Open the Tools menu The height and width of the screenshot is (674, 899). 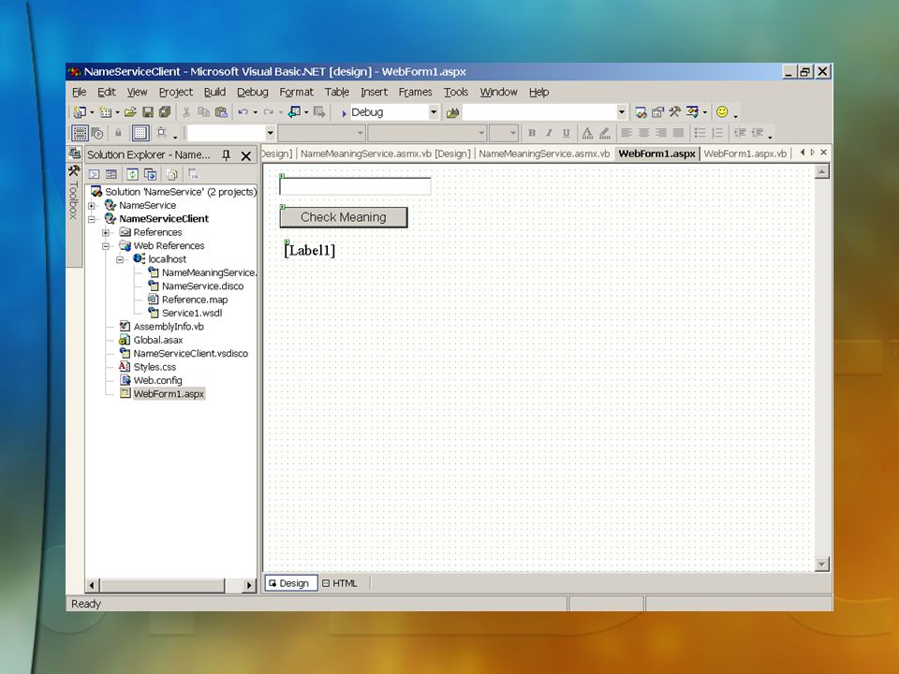point(456,92)
